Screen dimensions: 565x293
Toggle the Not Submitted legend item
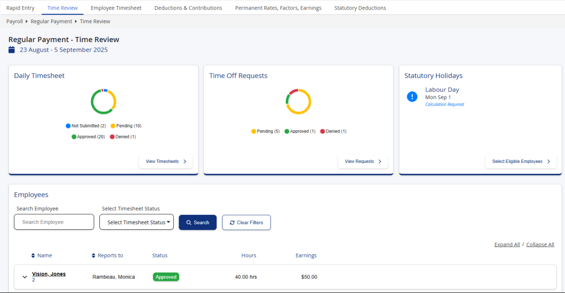pos(85,126)
